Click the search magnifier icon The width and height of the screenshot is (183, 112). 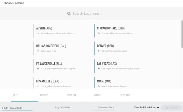(69, 14)
